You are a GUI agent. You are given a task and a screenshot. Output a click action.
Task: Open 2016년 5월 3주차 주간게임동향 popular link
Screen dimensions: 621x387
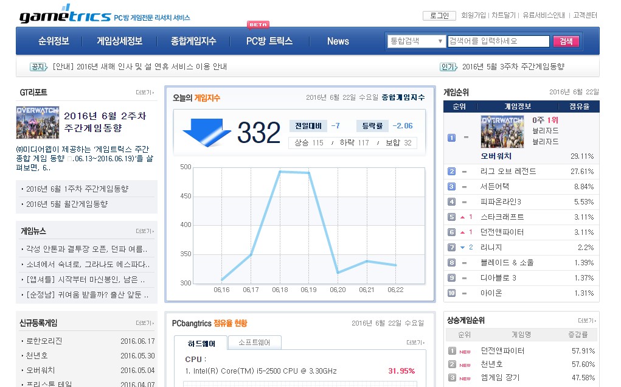point(513,67)
